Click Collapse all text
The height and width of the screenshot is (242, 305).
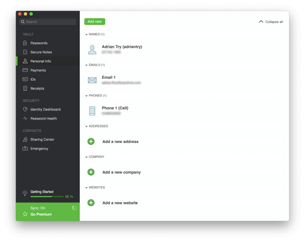[274, 22]
